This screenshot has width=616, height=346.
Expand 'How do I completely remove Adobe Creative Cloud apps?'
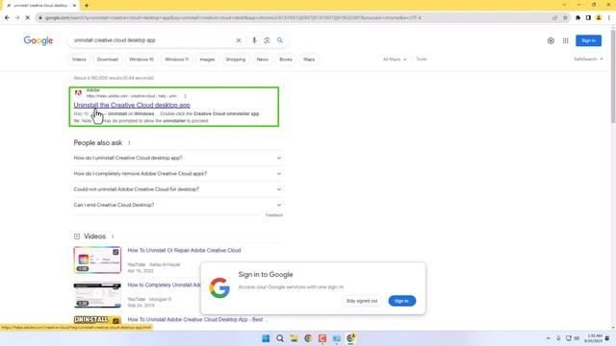click(177, 173)
